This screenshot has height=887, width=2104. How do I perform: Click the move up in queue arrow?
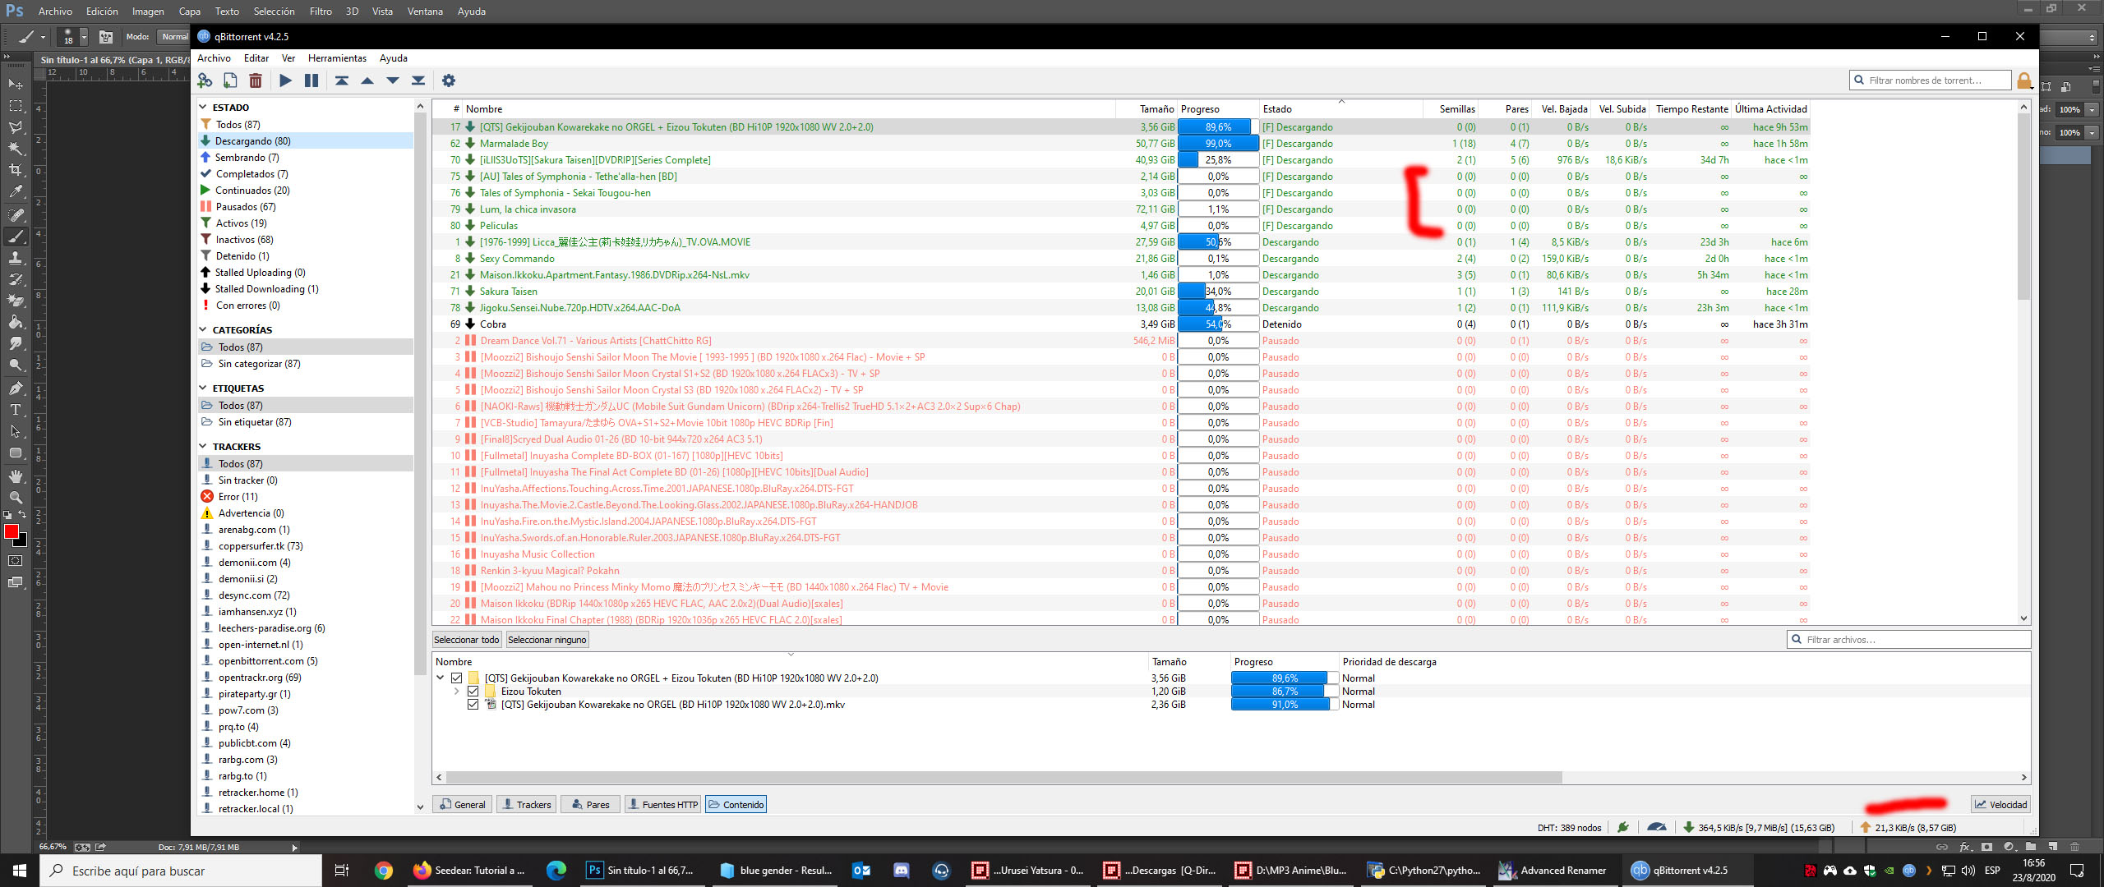(367, 80)
